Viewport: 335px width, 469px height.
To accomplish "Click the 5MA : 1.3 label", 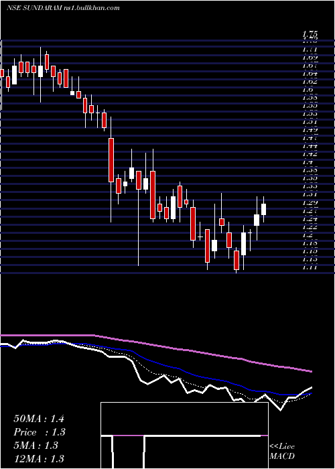I will pos(36,446).
